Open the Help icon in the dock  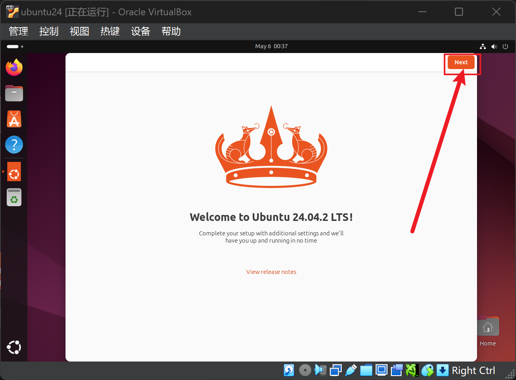[14, 145]
